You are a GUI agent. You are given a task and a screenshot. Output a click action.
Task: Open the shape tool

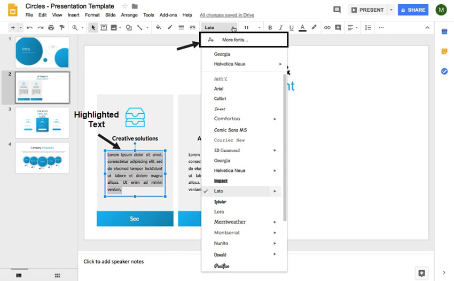[129, 28]
